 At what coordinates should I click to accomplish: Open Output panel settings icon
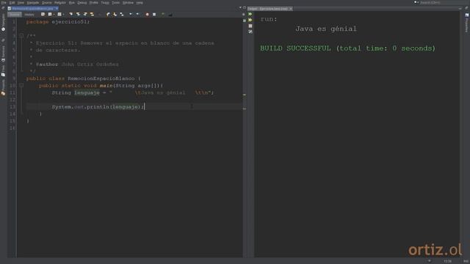[250, 32]
